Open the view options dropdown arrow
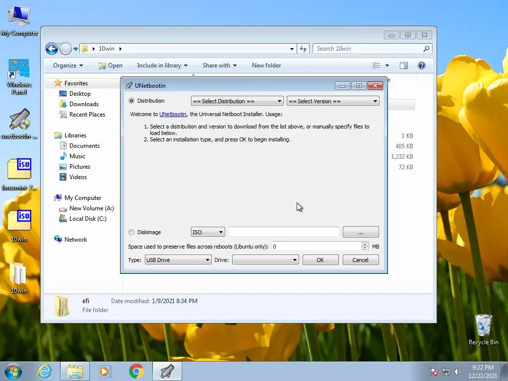 coord(387,65)
